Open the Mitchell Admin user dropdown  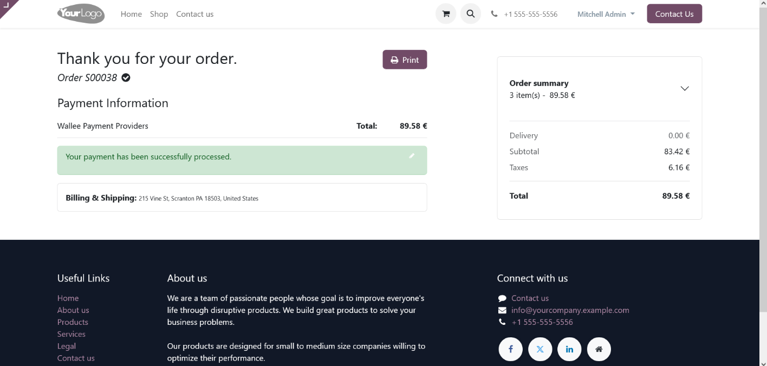coord(606,14)
